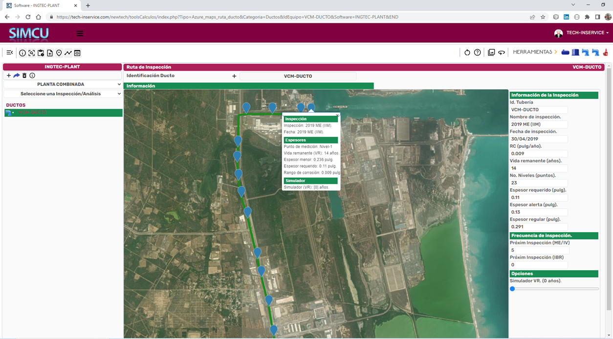Select the red valve tool icon
Screen dimensions: 613x339
pos(605,52)
